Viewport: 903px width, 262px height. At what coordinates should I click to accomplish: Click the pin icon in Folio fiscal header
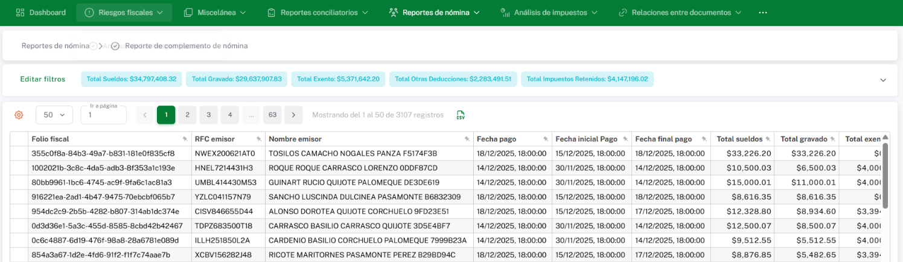coord(184,139)
